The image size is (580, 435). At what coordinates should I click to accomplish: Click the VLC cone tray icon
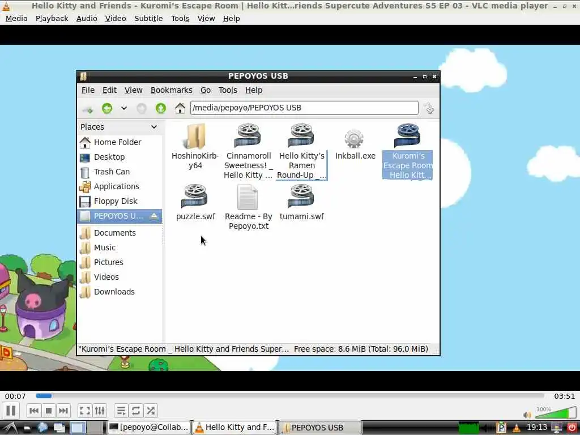pos(517,428)
